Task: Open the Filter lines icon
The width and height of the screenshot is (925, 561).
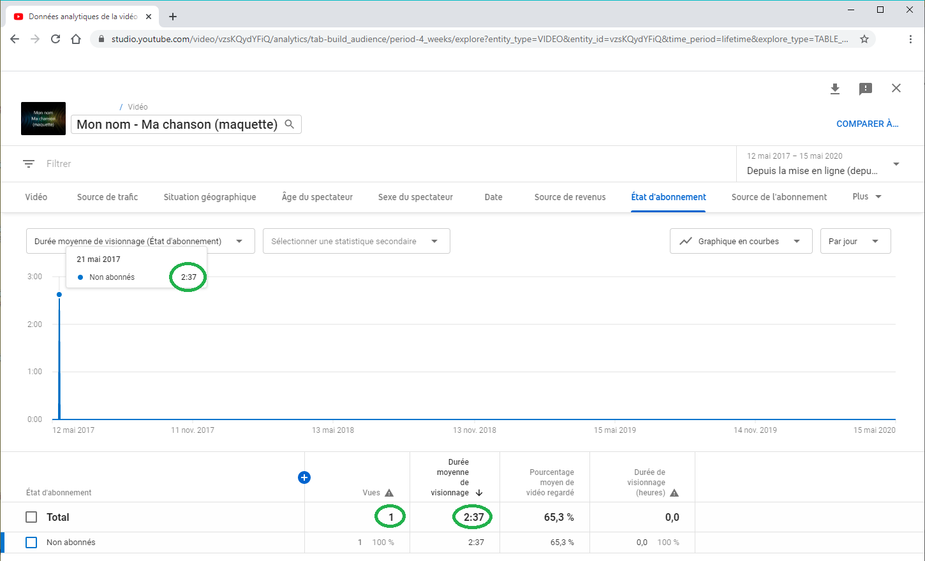Action: pos(29,164)
